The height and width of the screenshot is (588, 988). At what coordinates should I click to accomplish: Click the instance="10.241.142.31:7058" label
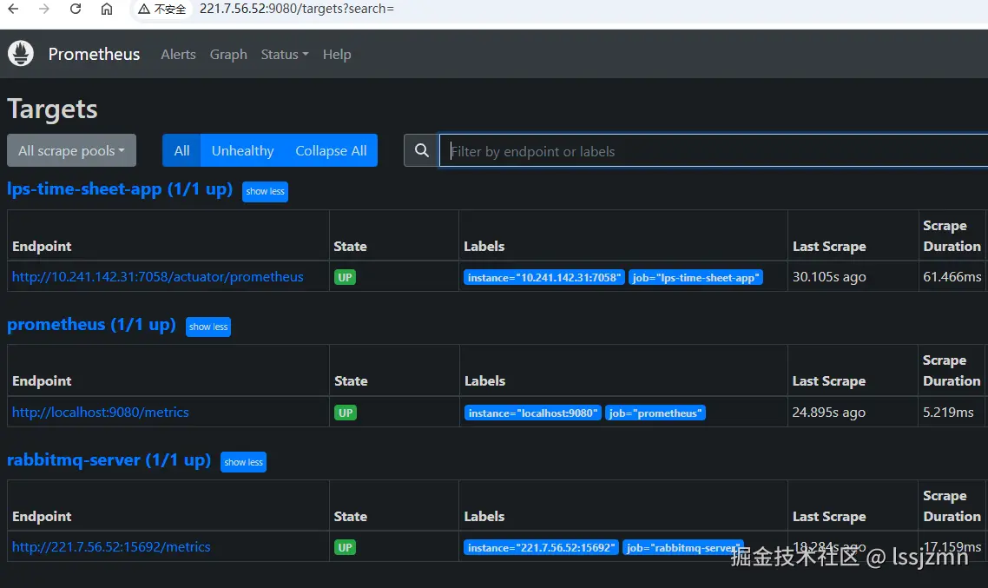544,277
